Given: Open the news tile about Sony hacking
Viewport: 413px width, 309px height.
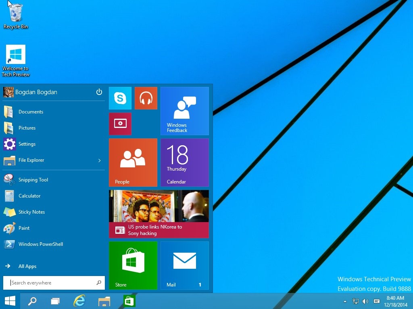Looking at the screenshot, I should 159,214.
